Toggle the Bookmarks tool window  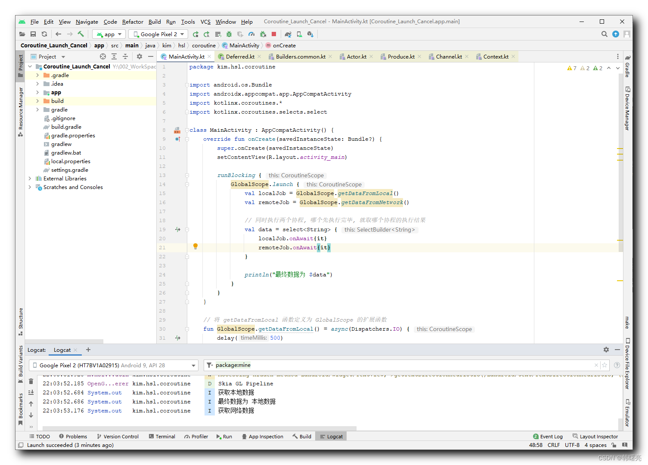tap(21, 409)
